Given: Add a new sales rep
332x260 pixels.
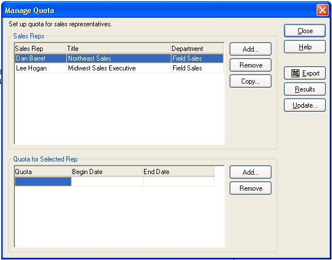Looking at the screenshot, I should point(250,49).
